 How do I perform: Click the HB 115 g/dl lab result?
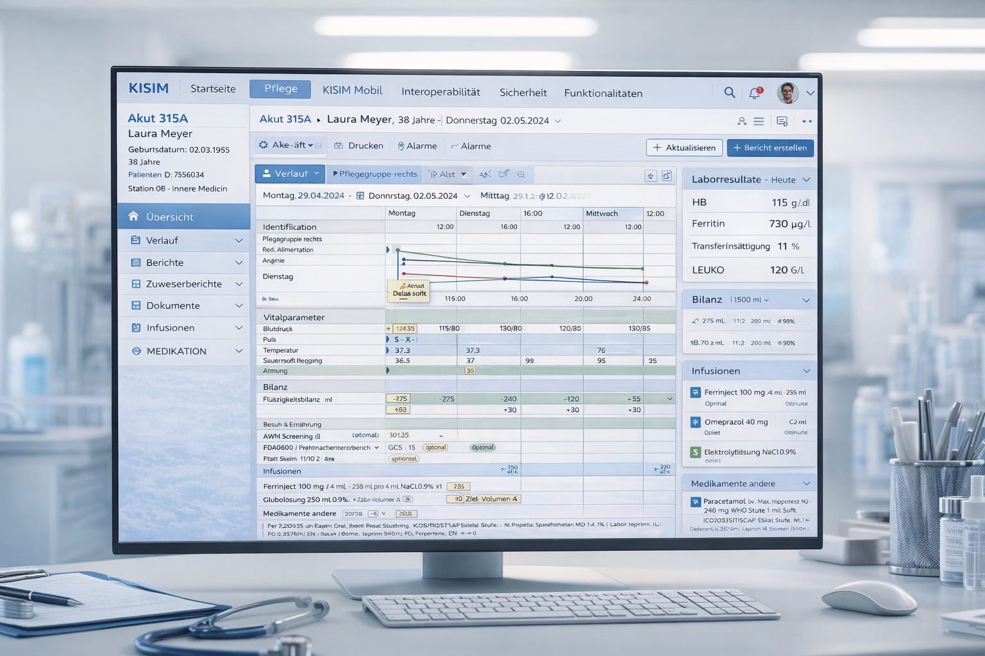pyautogui.click(x=750, y=202)
